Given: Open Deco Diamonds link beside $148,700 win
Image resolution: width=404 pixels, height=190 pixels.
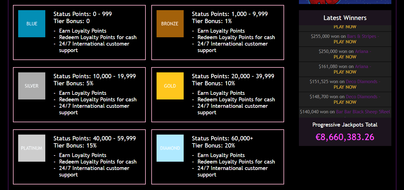Looking at the screenshot, I should [361, 97].
